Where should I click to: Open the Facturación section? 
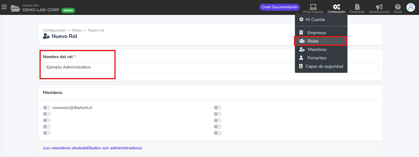point(357,8)
